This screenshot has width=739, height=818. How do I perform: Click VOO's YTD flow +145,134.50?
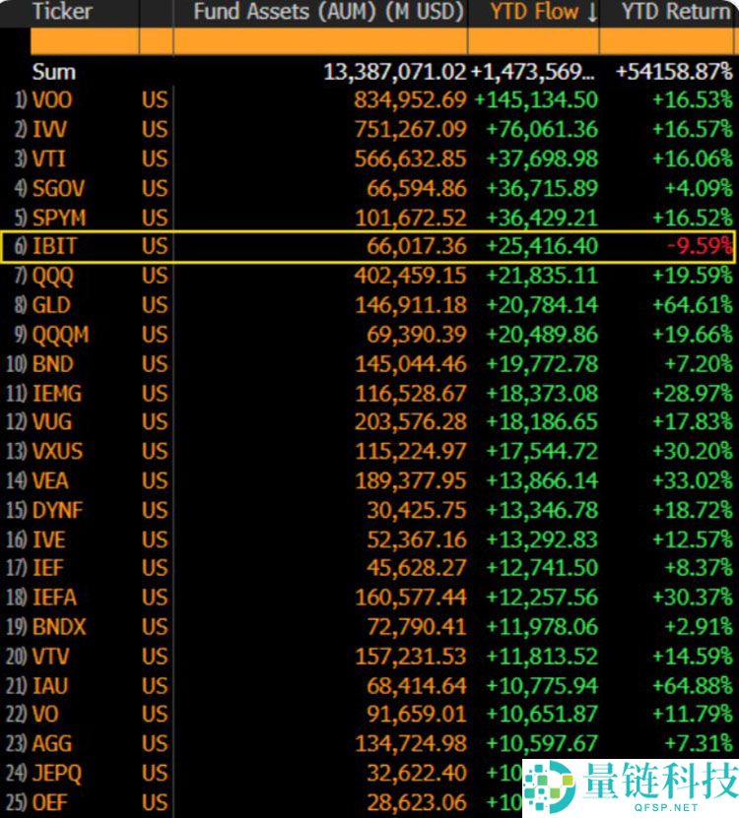[536, 99]
